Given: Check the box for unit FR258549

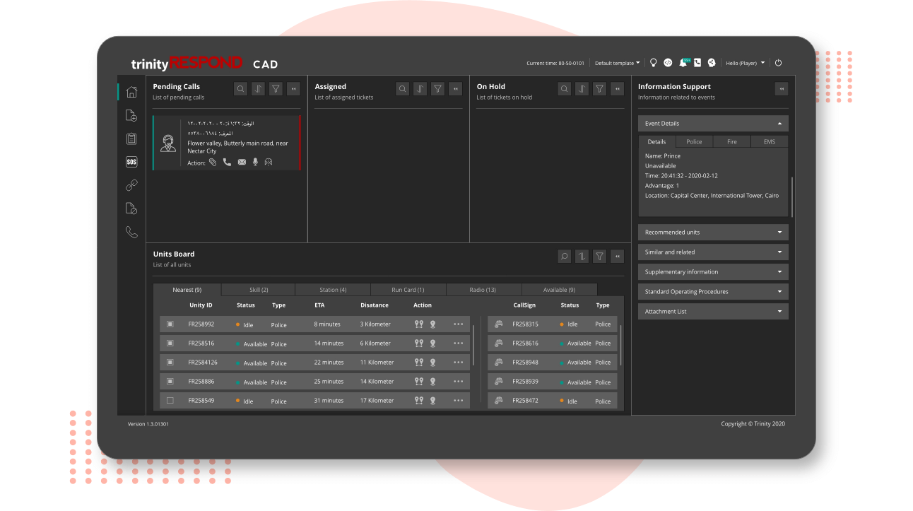Looking at the screenshot, I should (170, 400).
